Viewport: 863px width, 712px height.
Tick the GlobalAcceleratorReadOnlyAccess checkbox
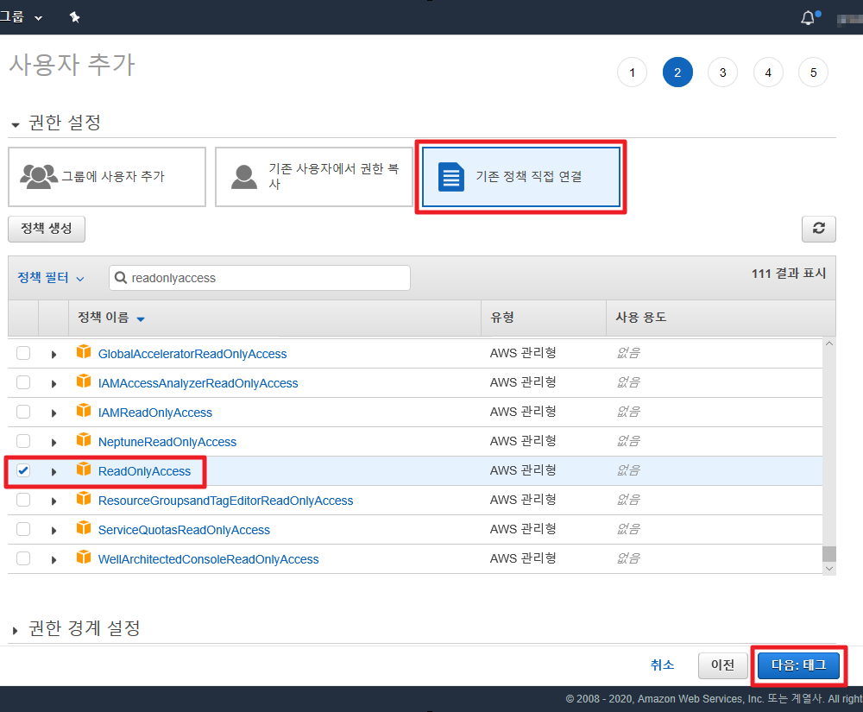coord(23,353)
